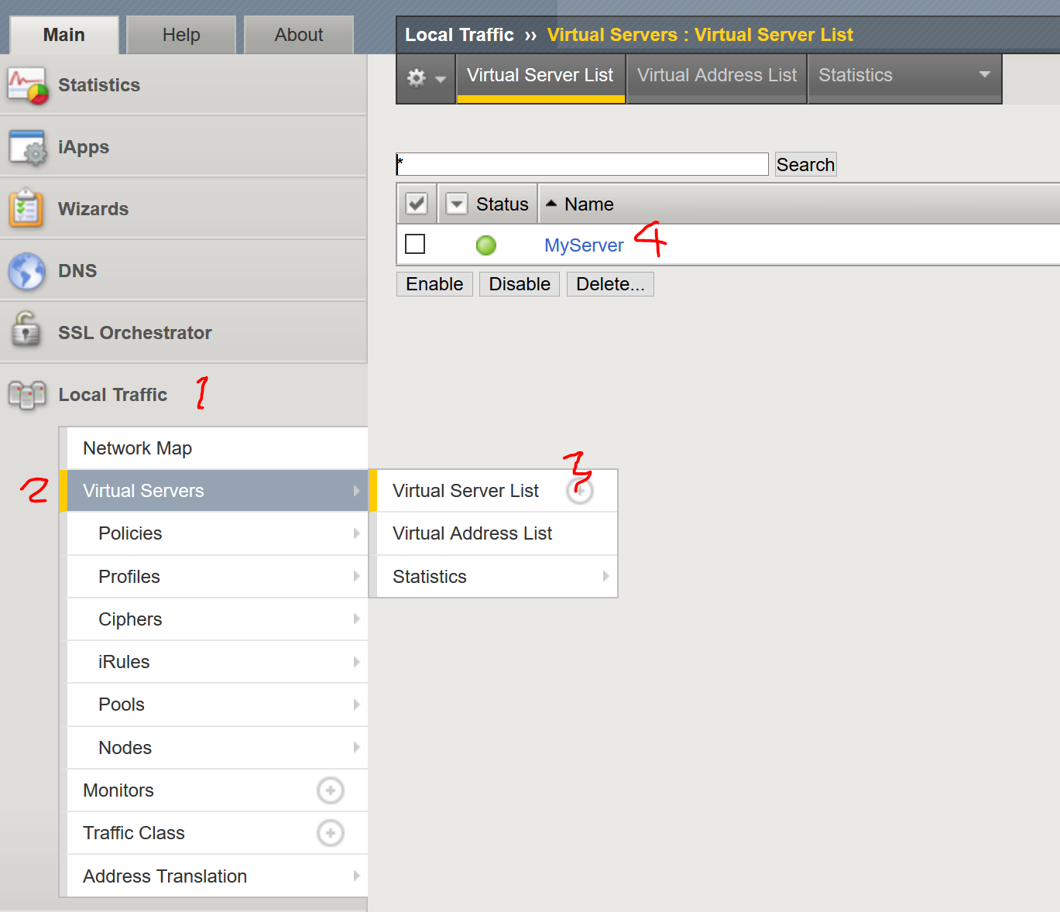Expand the Statistics tab dropdown arrow
Image resolution: width=1060 pixels, height=912 pixels.
tap(984, 75)
